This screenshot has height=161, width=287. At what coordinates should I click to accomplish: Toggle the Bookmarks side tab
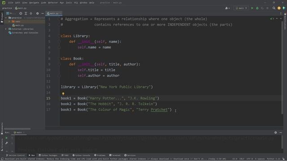click(x=2, y=128)
